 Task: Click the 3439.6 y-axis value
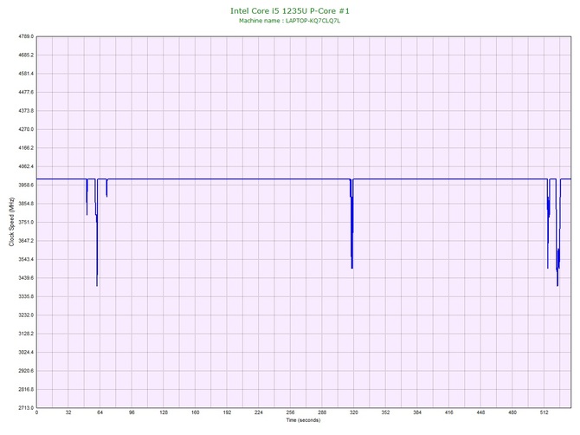point(26,278)
